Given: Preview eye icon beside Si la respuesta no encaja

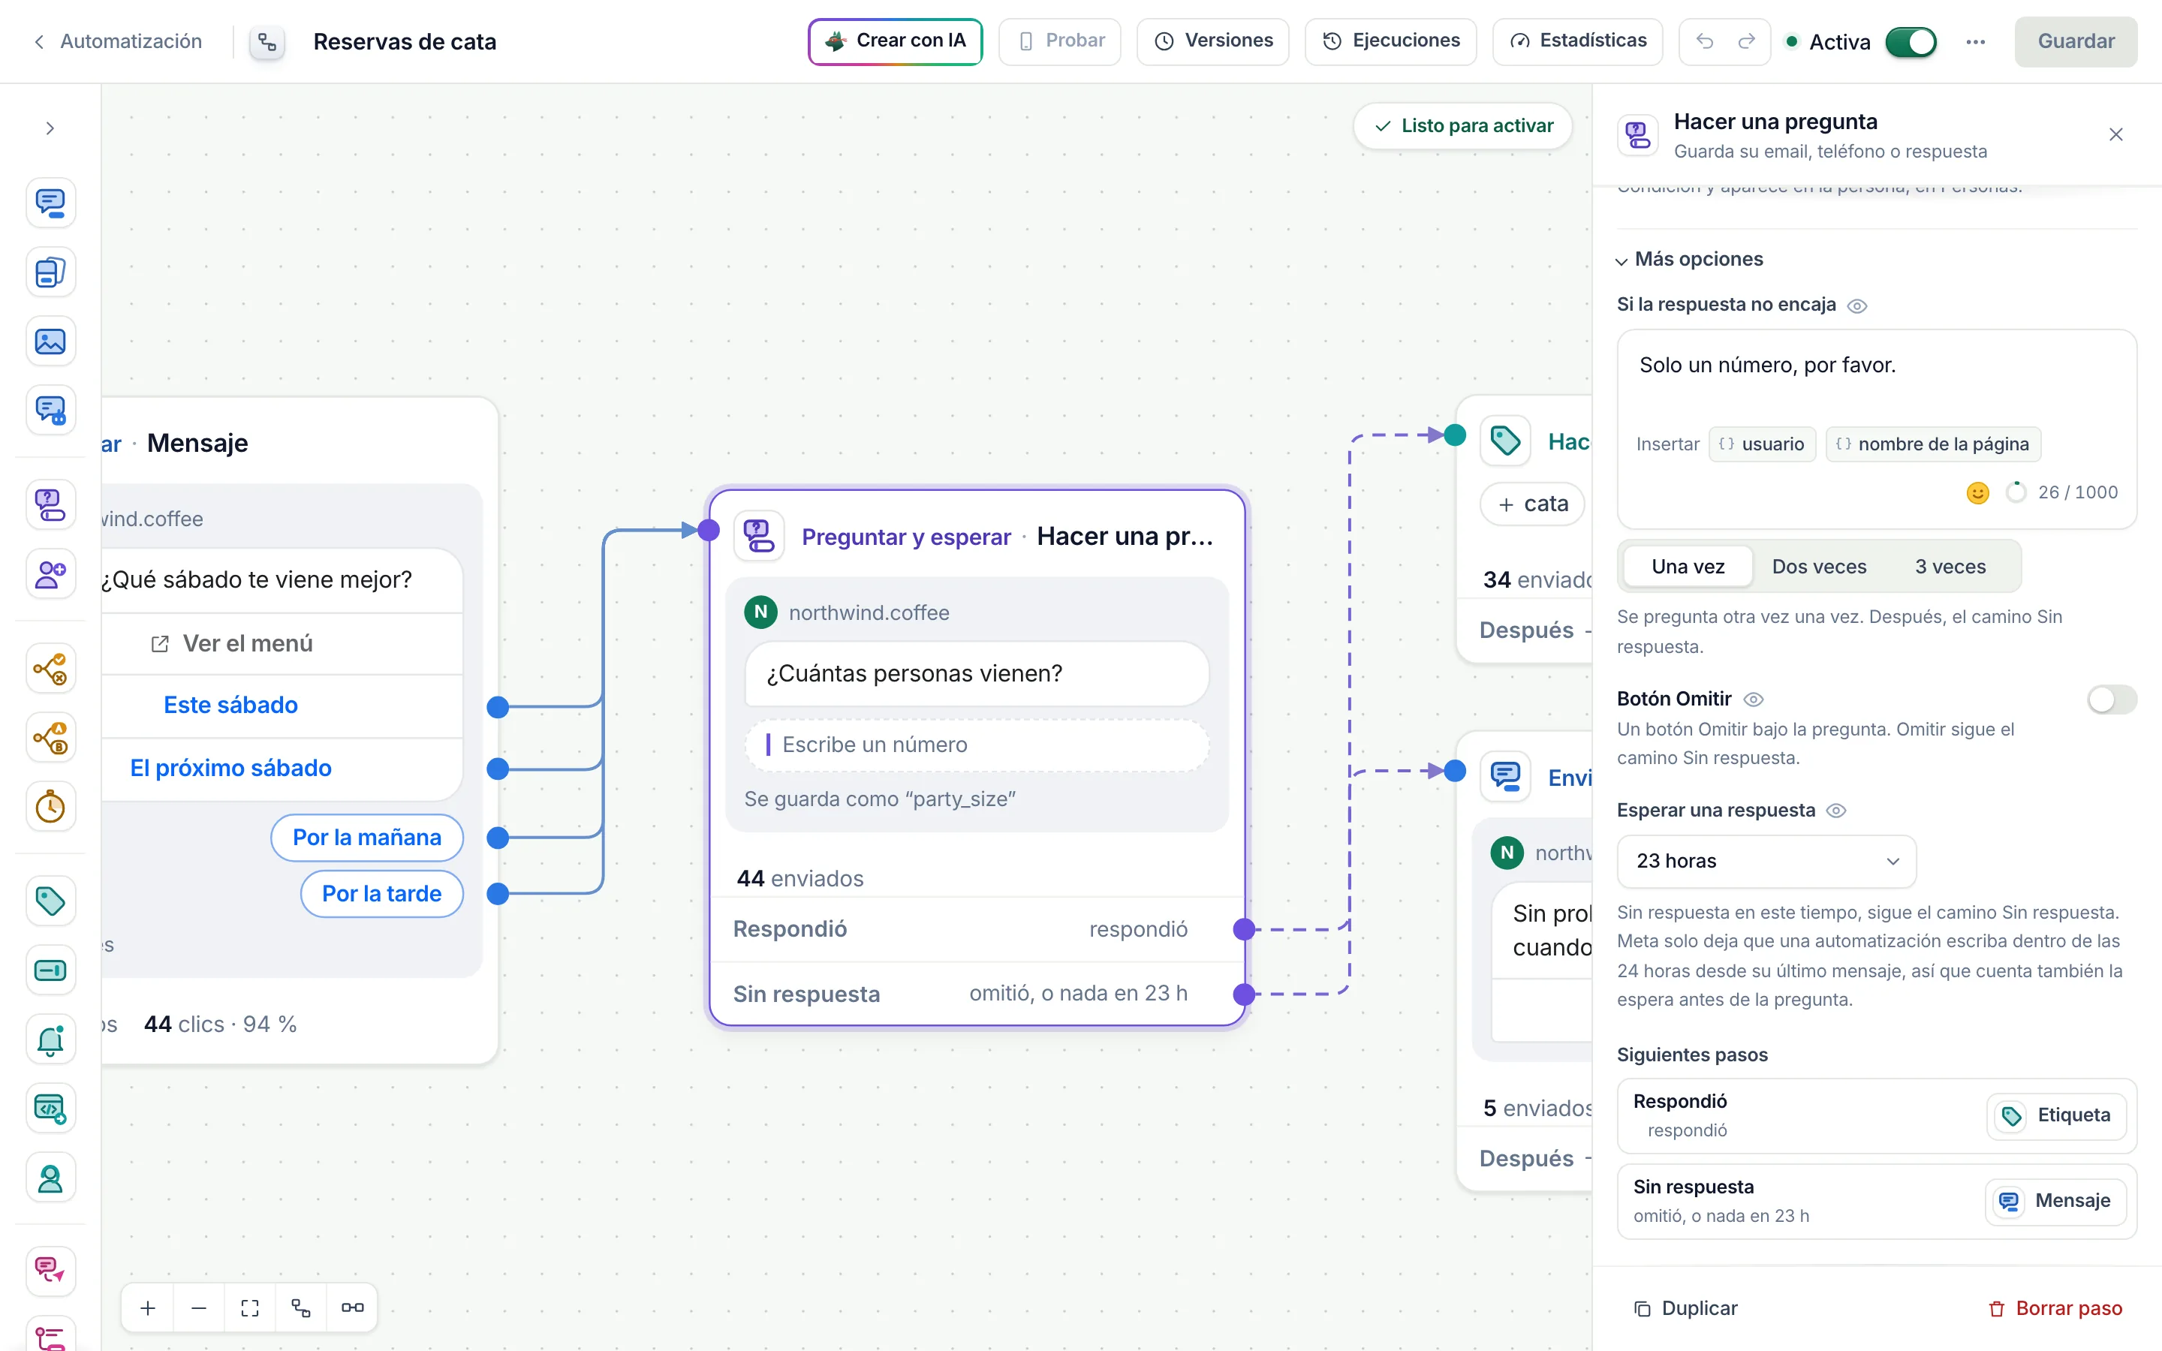Looking at the screenshot, I should [x=1856, y=305].
